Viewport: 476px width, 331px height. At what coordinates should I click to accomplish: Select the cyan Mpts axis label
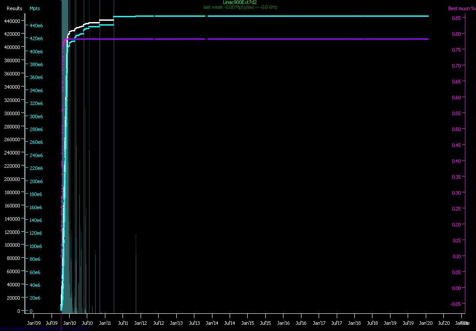[x=34, y=8]
